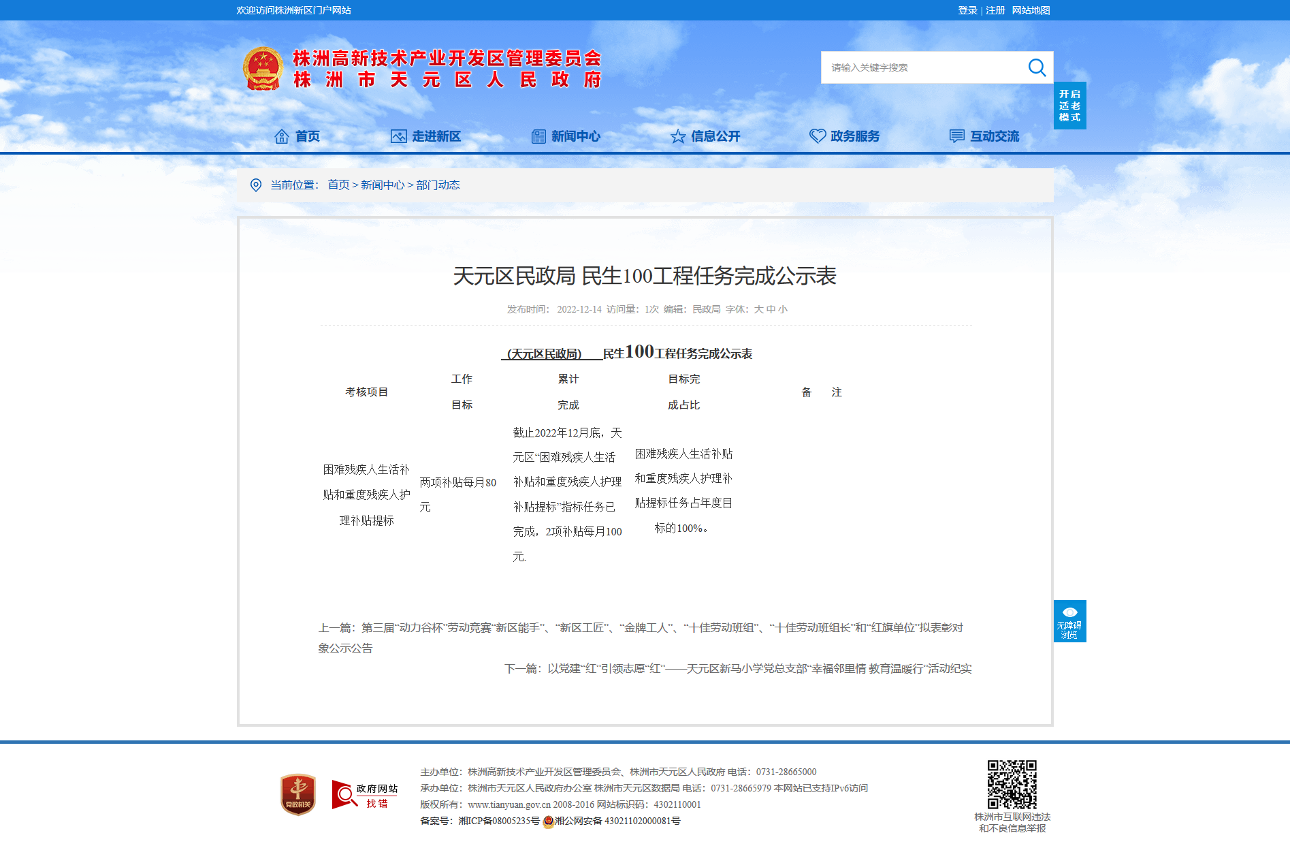This screenshot has width=1290, height=848.
Task: Open the 网站地图 link
Action: click(1031, 10)
